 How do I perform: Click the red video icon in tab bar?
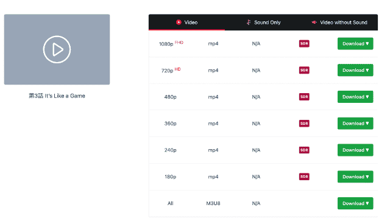[179, 23]
